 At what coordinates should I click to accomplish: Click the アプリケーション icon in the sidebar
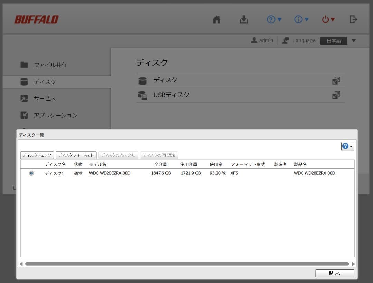[x=24, y=115]
